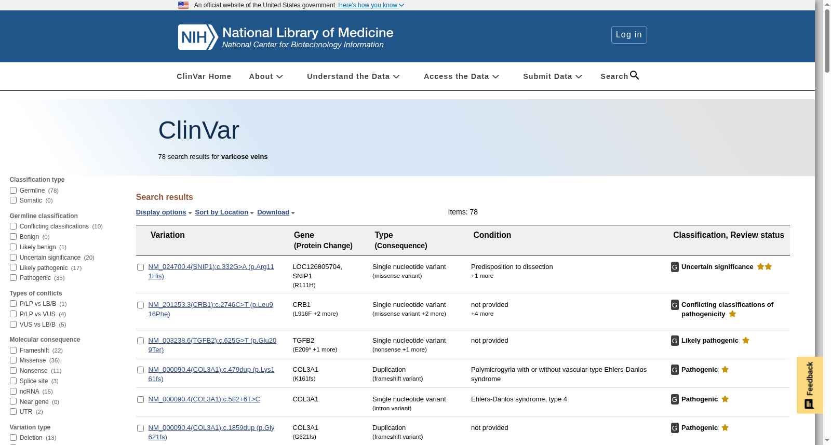Click 'Items: 78' count text
This screenshot has height=445, width=831.
[463, 212]
